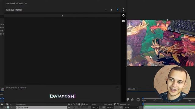Click the label color swatch of layer 1
The image size is (195, 109).
[8, 107]
